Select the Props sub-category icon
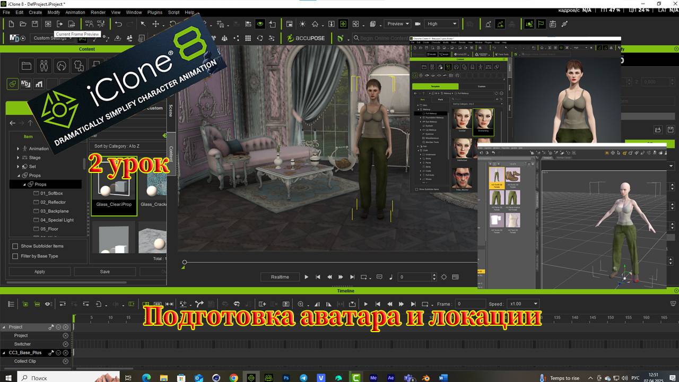 tap(13, 84)
